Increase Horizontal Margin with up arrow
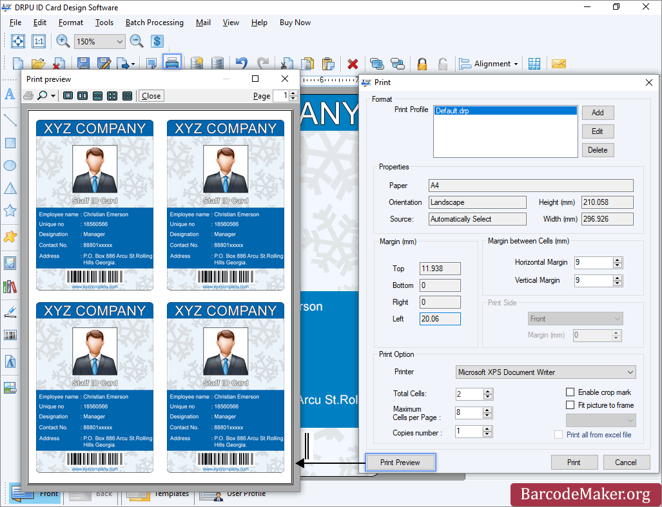 pos(618,260)
